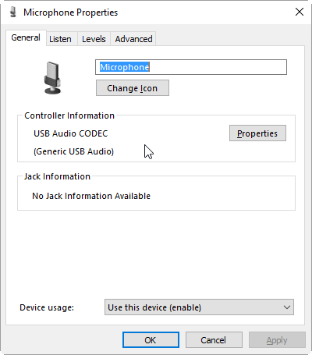This screenshot has width=312, height=355.
Task: Click the Change Icon button
Action: 133,88
